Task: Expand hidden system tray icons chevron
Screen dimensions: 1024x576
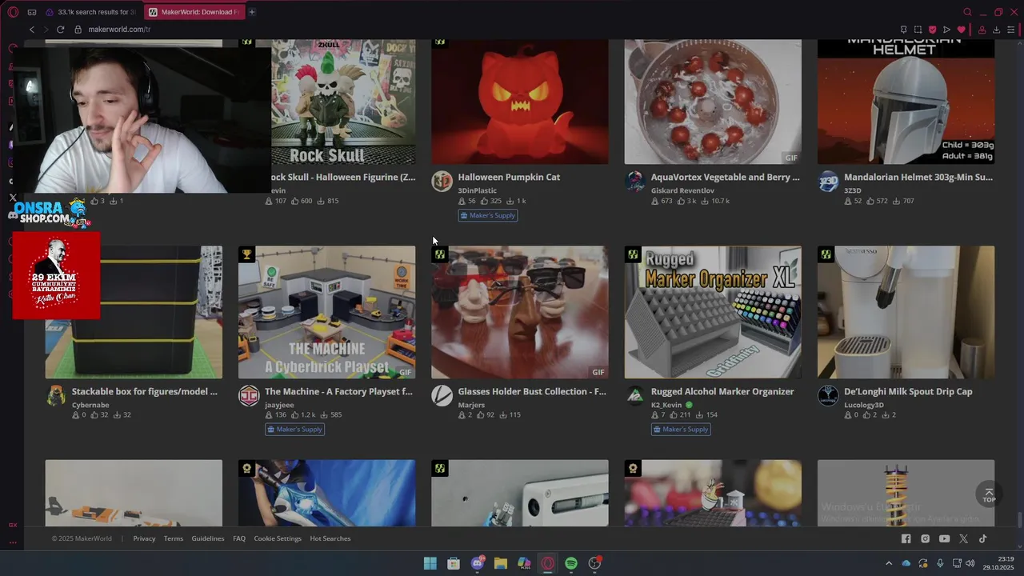Action: tap(888, 563)
